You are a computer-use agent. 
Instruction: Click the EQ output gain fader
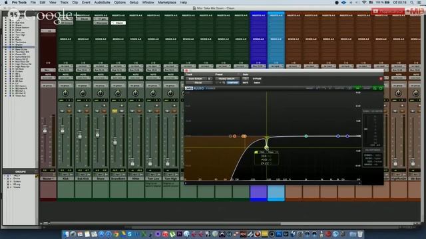(x=366, y=129)
